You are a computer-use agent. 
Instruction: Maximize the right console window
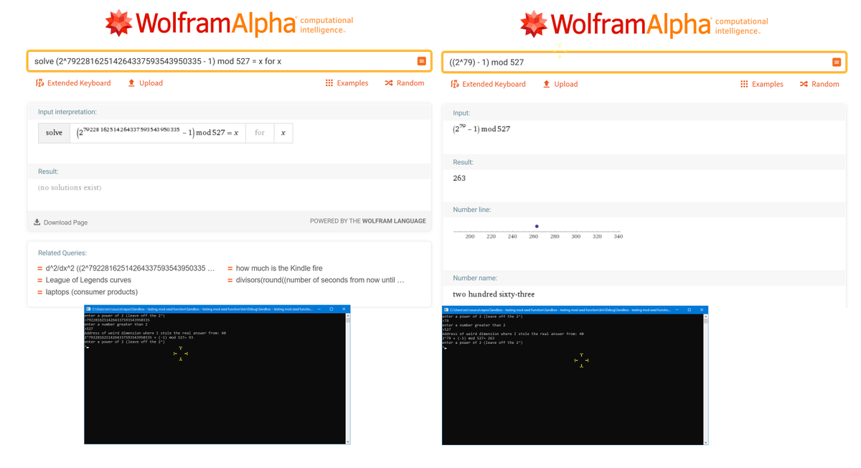pyautogui.click(x=690, y=310)
